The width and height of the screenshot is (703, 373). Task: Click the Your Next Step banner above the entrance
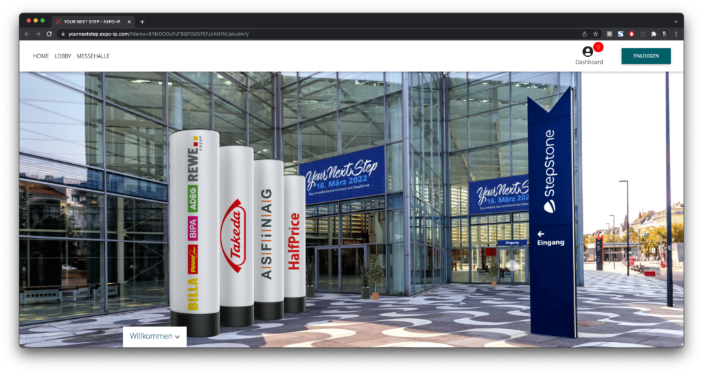342,175
